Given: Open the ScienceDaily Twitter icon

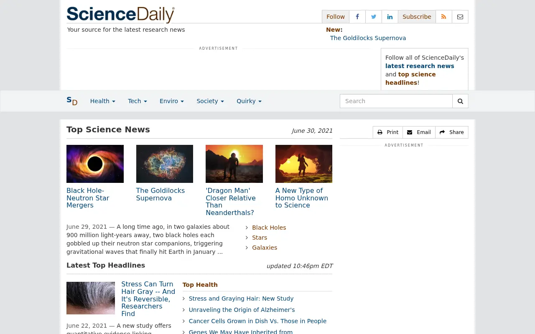Looking at the screenshot, I should (374, 17).
